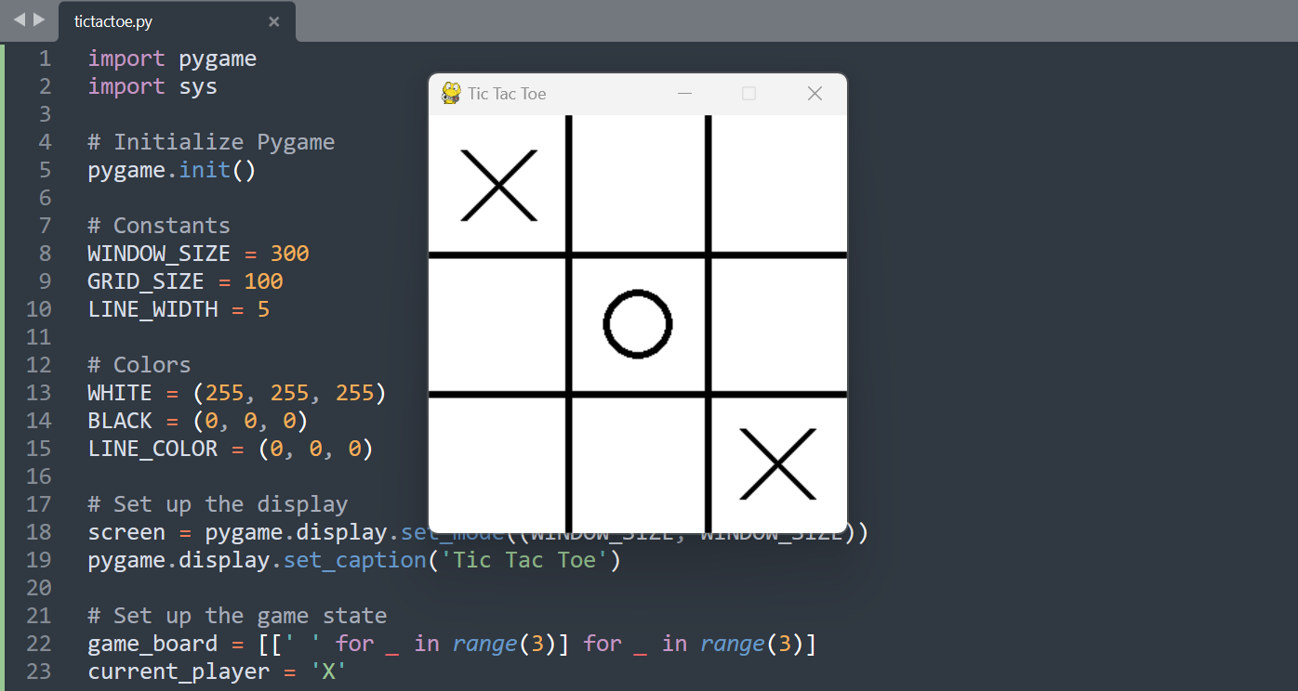Click line number 10 in the gutter
1298x691 pixels.
(39, 309)
